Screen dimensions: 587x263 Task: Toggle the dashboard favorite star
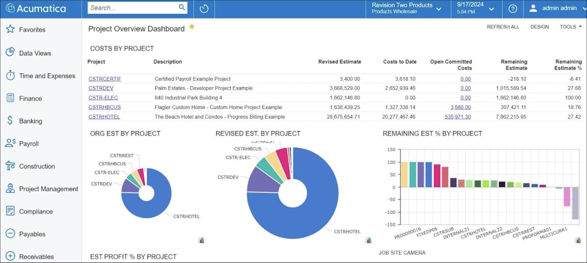(x=192, y=27)
